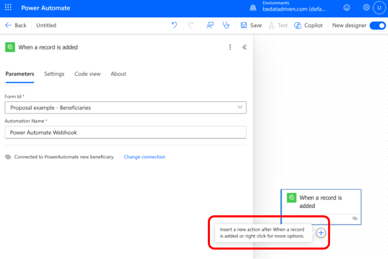
Task: Switch to the Settings tab
Action: tap(54, 74)
